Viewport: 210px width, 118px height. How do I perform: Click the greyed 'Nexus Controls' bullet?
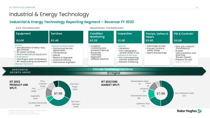pos(182,62)
